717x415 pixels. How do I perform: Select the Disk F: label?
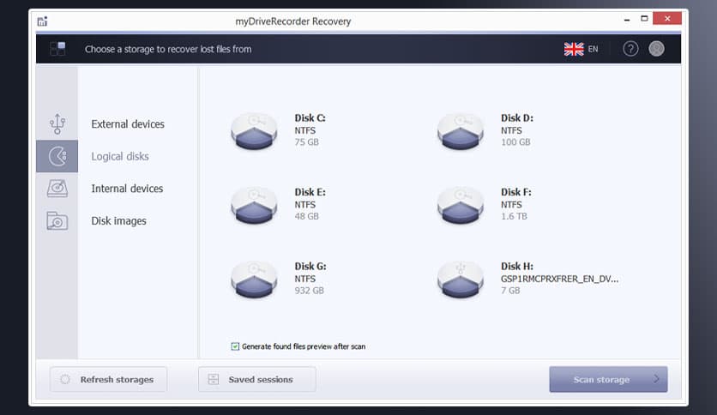[x=516, y=192]
